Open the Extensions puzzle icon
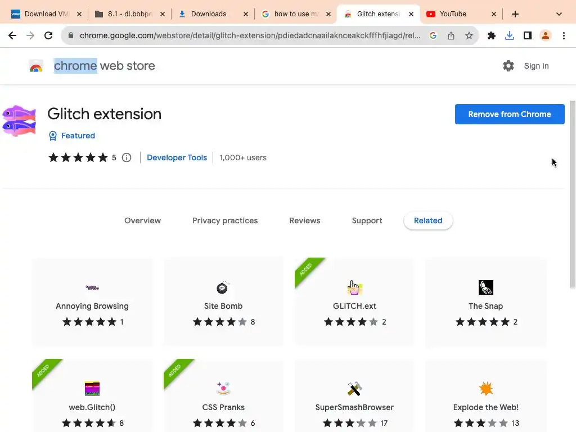 click(492, 35)
